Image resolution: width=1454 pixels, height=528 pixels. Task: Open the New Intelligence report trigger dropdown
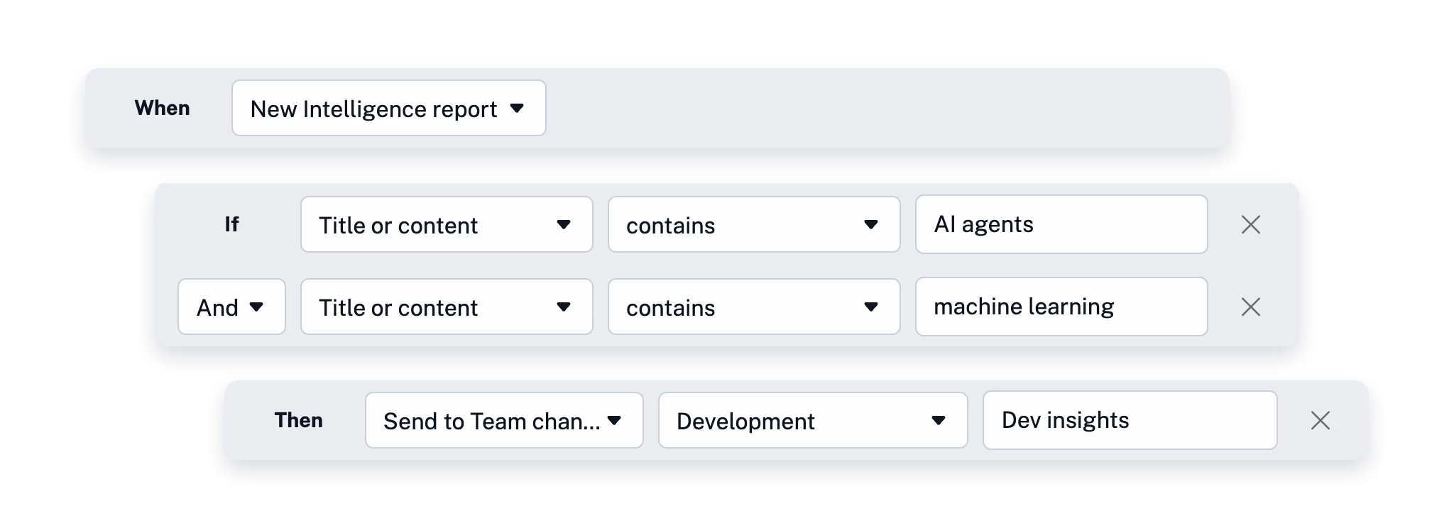(388, 108)
